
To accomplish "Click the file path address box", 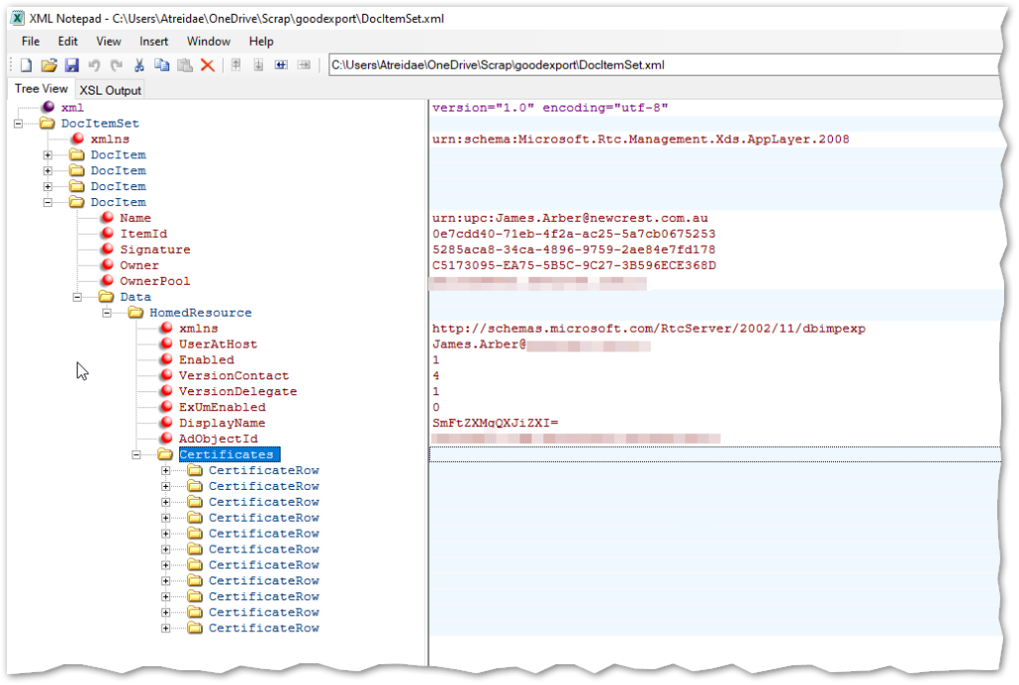I will pyautogui.click(x=663, y=65).
